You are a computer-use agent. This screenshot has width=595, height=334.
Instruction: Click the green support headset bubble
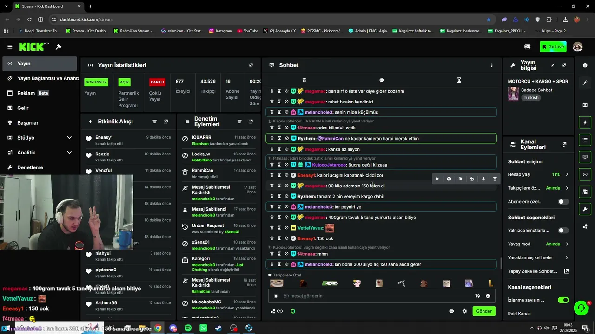[x=581, y=308]
